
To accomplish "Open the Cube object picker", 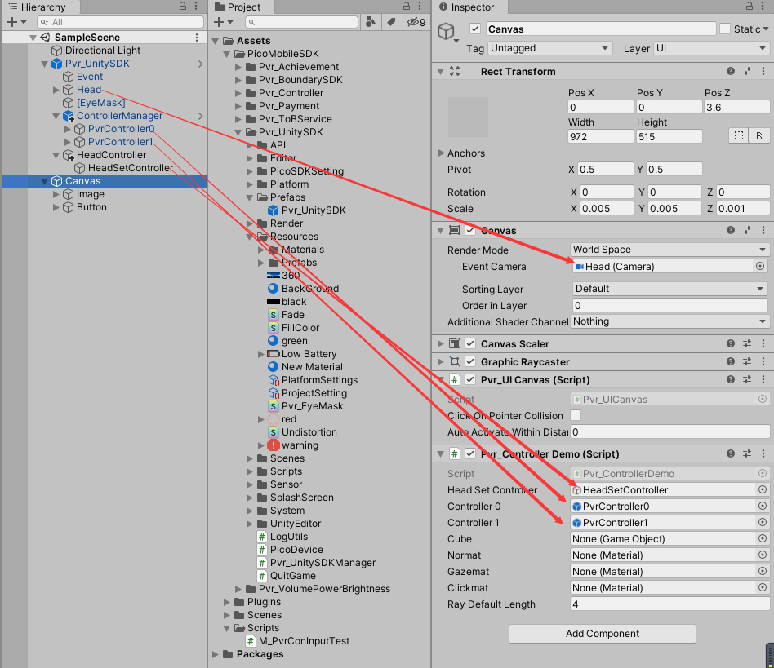I will click(762, 538).
